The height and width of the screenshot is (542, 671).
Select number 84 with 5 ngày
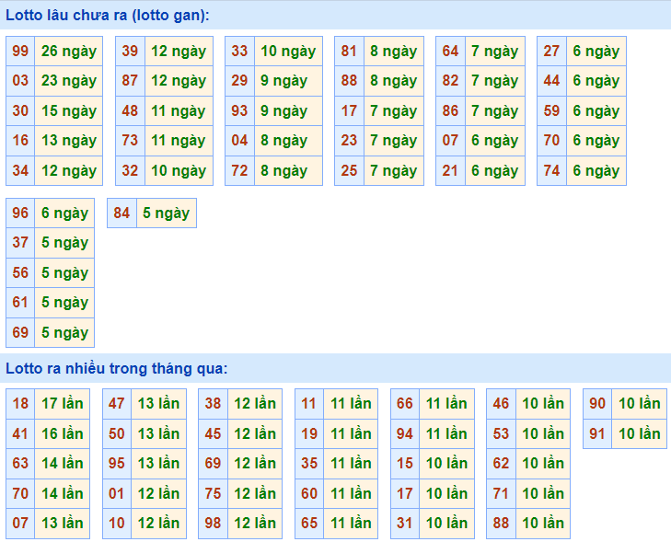point(122,213)
